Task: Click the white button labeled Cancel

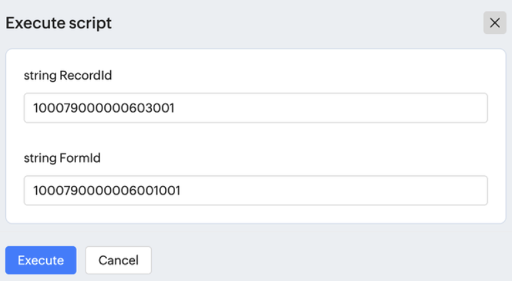Action: tap(118, 260)
